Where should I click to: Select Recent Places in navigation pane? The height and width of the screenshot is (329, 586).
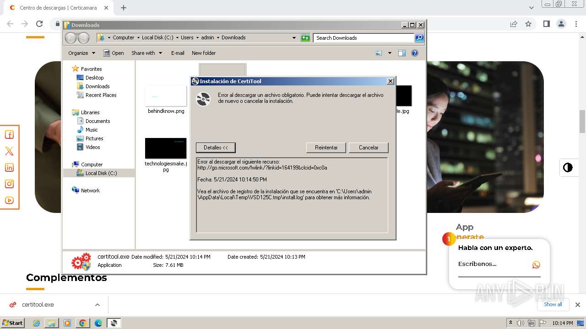[101, 95]
